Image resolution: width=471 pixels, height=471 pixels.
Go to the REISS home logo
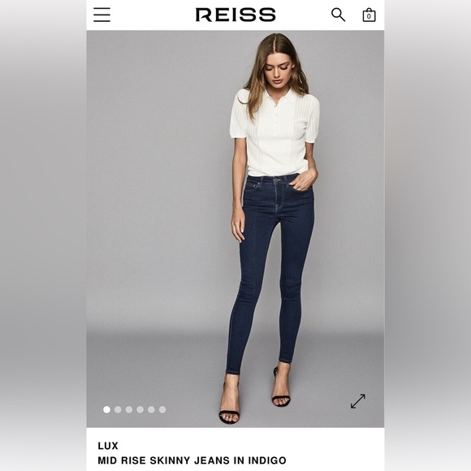235,15
